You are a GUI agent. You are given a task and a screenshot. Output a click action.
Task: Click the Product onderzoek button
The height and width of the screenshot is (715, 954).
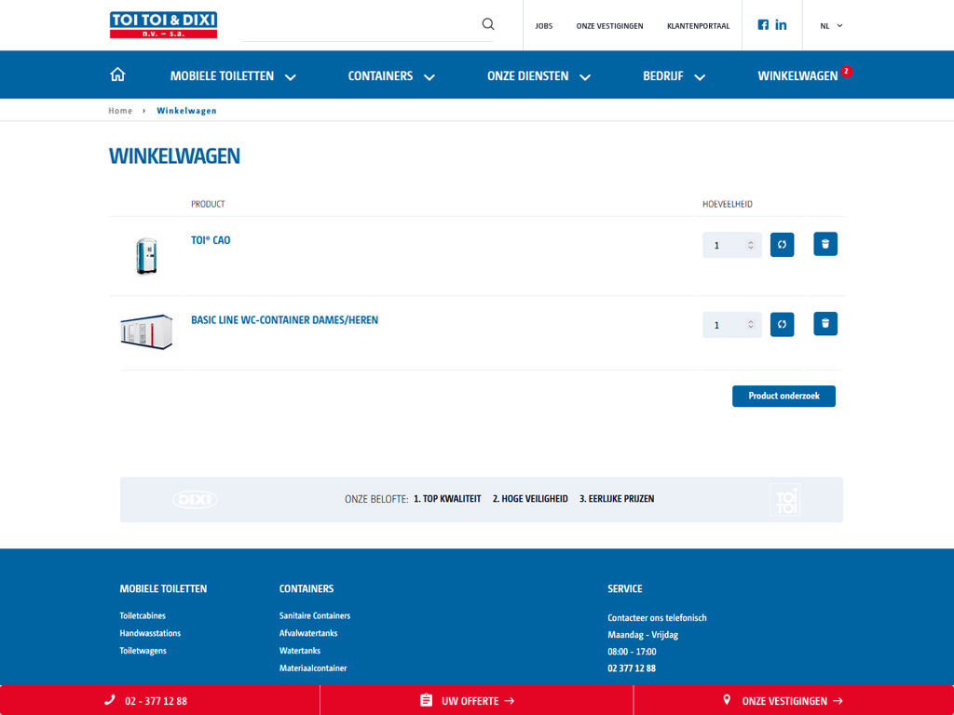pyautogui.click(x=784, y=396)
